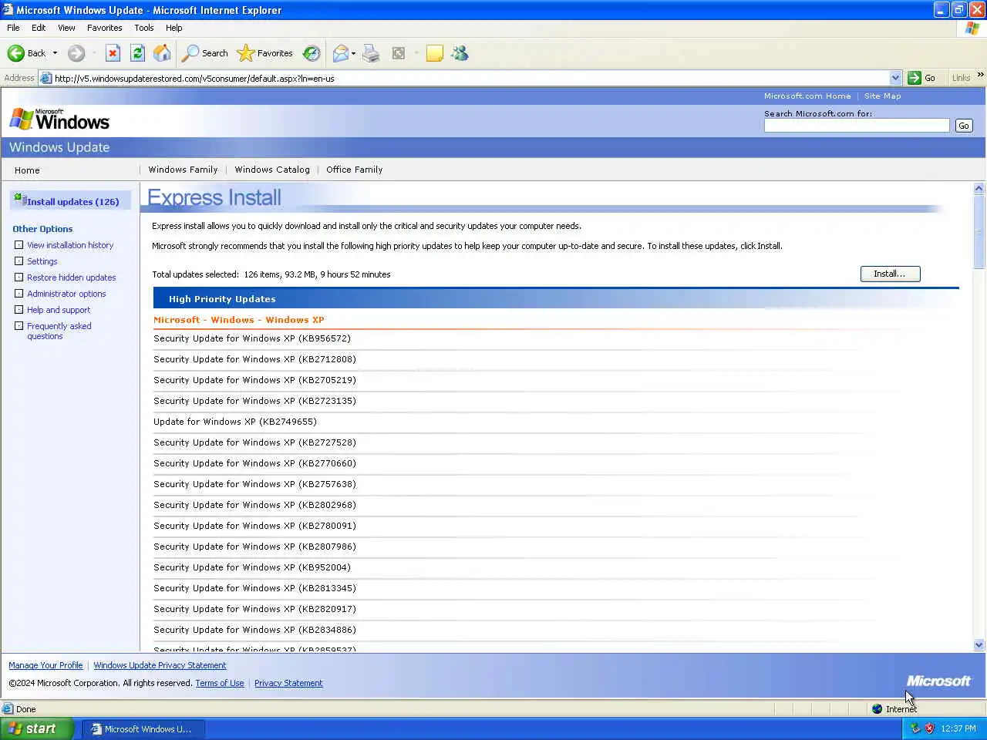Click the greyed Forward arrow button

[x=76, y=53]
